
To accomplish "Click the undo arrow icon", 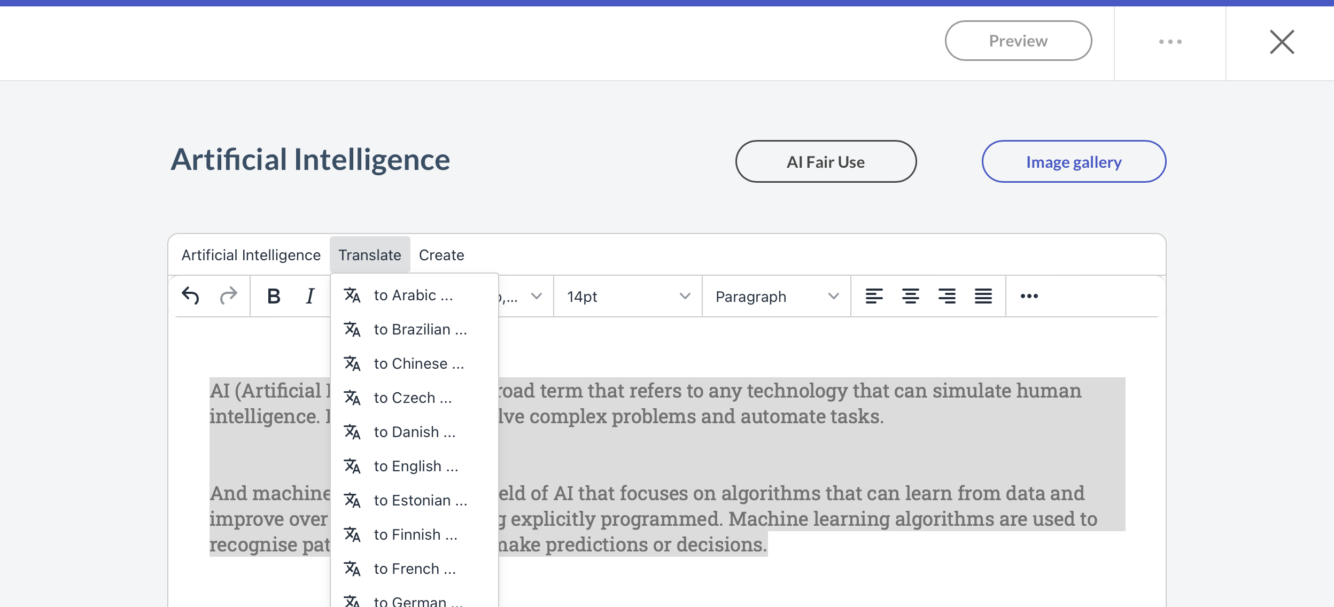I will (190, 295).
